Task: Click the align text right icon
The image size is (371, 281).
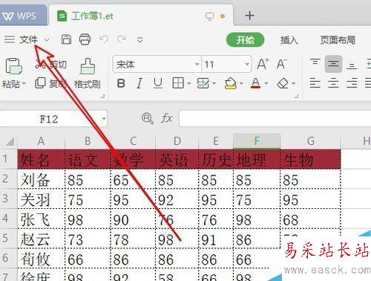Action: 352,83
